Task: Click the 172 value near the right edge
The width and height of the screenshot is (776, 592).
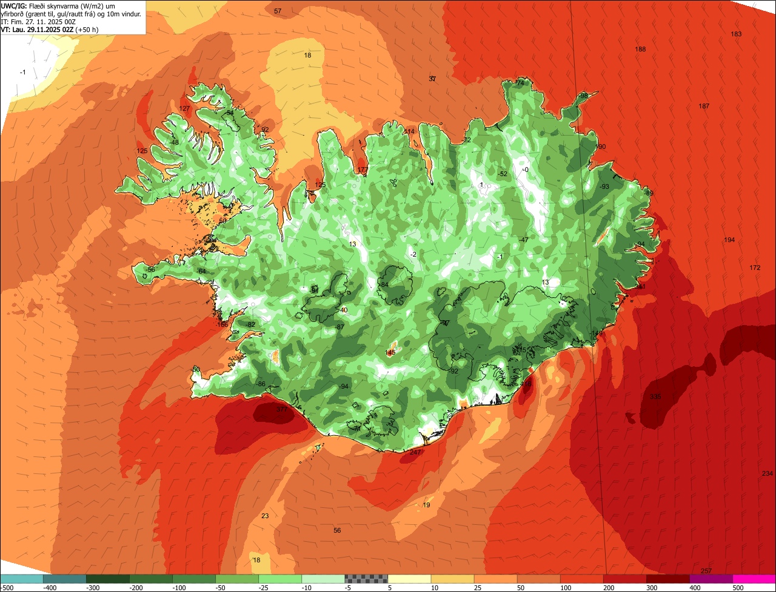Action: pyautogui.click(x=755, y=268)
